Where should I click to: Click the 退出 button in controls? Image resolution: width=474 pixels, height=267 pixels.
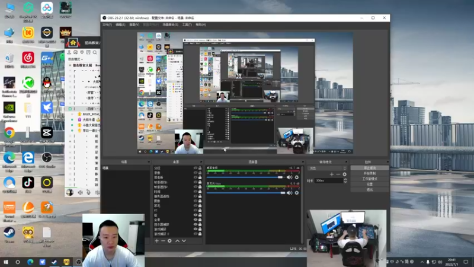370,189
